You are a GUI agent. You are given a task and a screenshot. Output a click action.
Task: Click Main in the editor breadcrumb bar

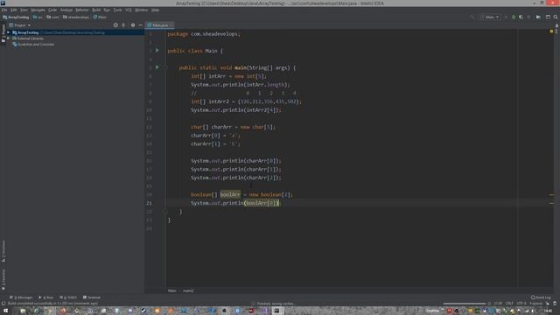coord(172,290)
